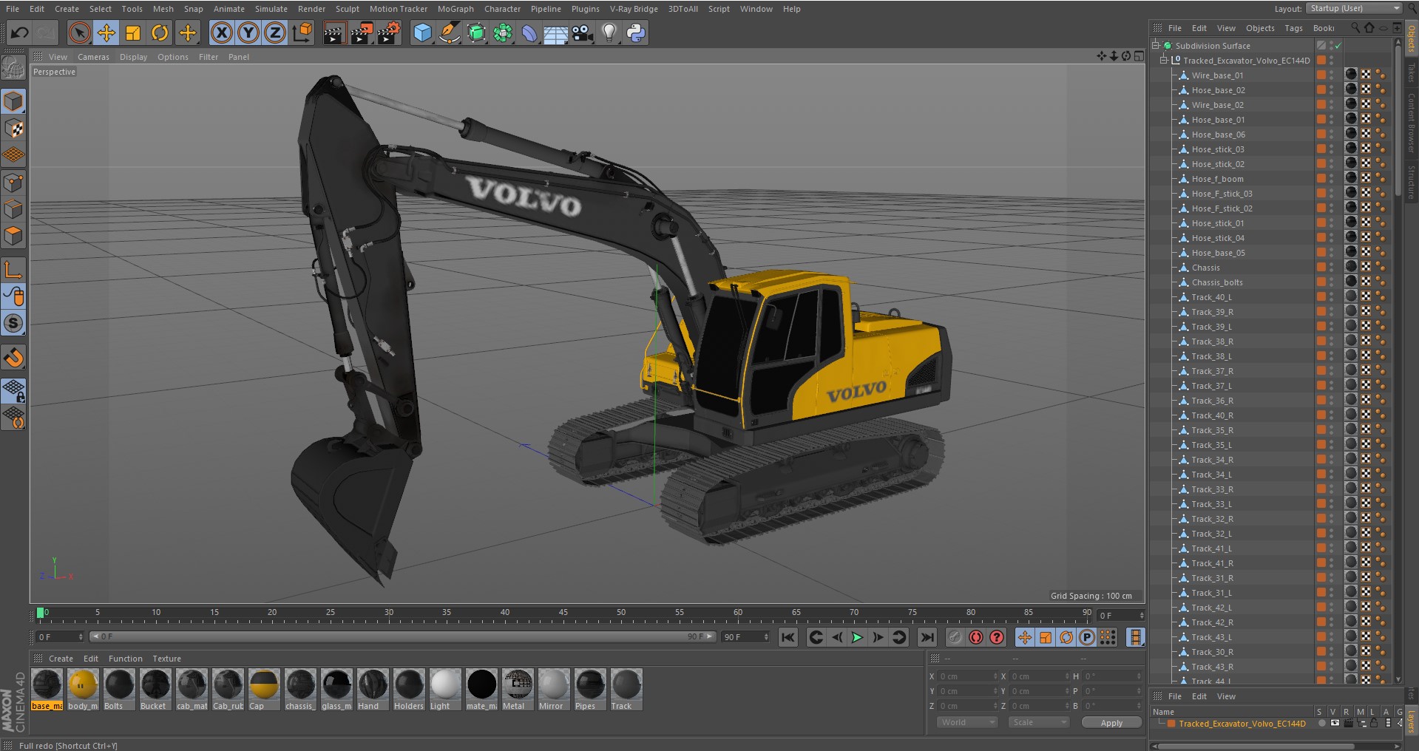Open the materials Texture menu

166,659
